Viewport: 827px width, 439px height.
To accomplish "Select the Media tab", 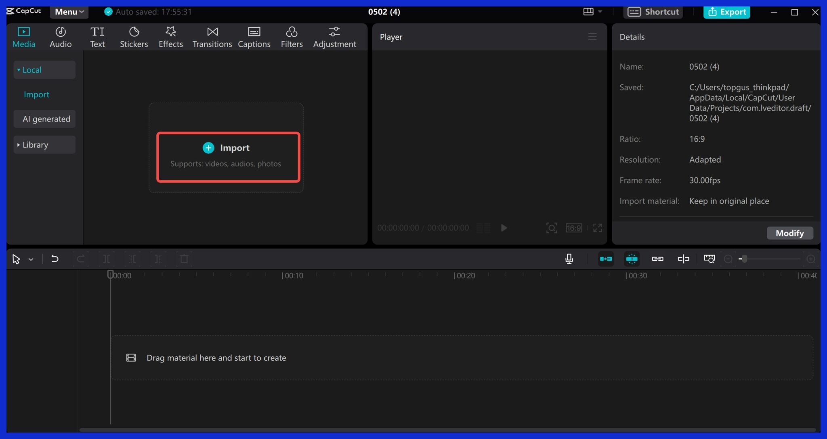I will [x=24, y=37].
